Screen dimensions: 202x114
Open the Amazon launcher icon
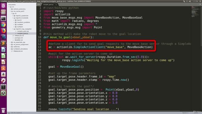3,74
